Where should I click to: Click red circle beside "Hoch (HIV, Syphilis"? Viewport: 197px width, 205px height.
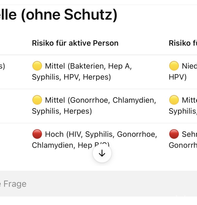pyautogui.click(x=37, y=134)
